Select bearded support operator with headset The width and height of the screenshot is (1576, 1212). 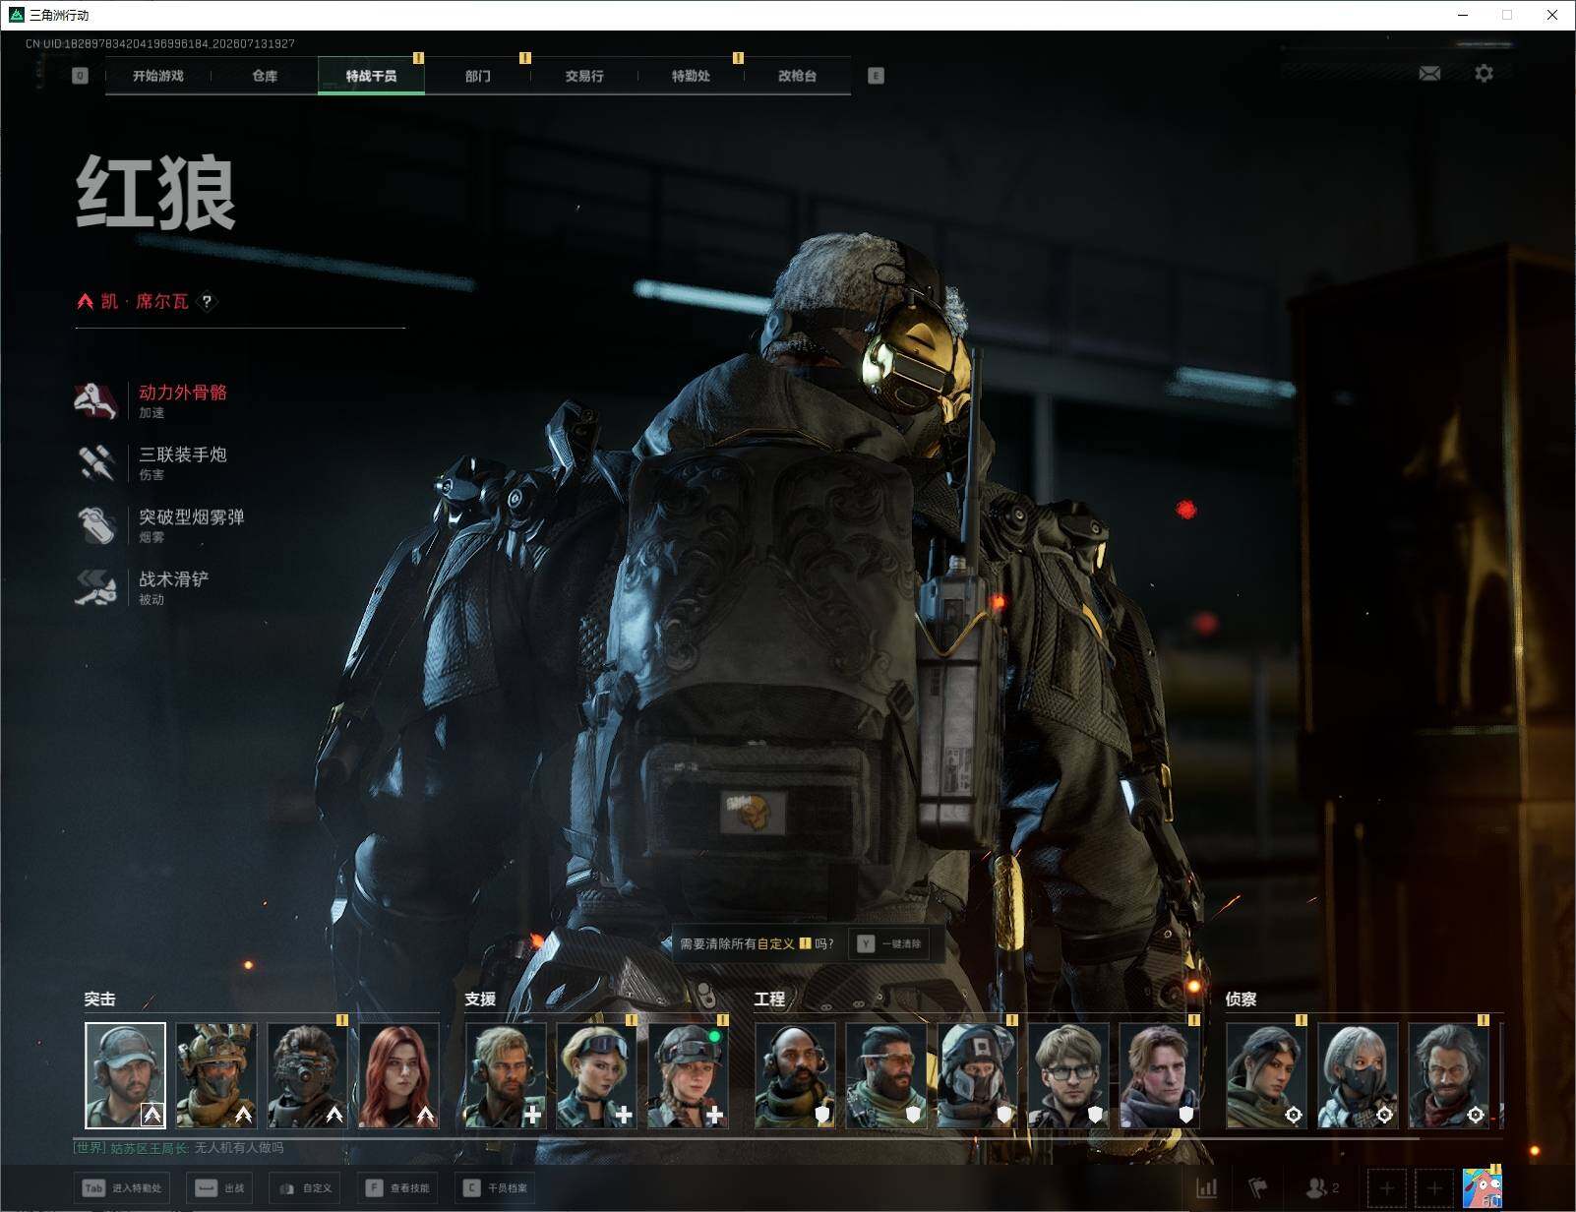[505, 1075]
